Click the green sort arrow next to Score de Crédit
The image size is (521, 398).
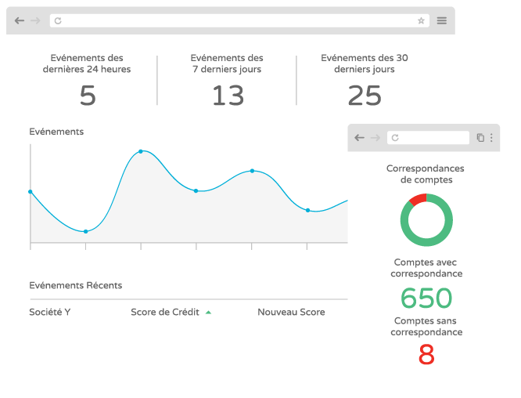208,312
